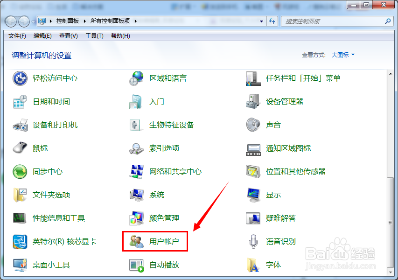This screenshot has height=280, width=398.
Task: Expand the arrow between 控制面板 and 所有控制面板项
Action: tap(85, 21)
